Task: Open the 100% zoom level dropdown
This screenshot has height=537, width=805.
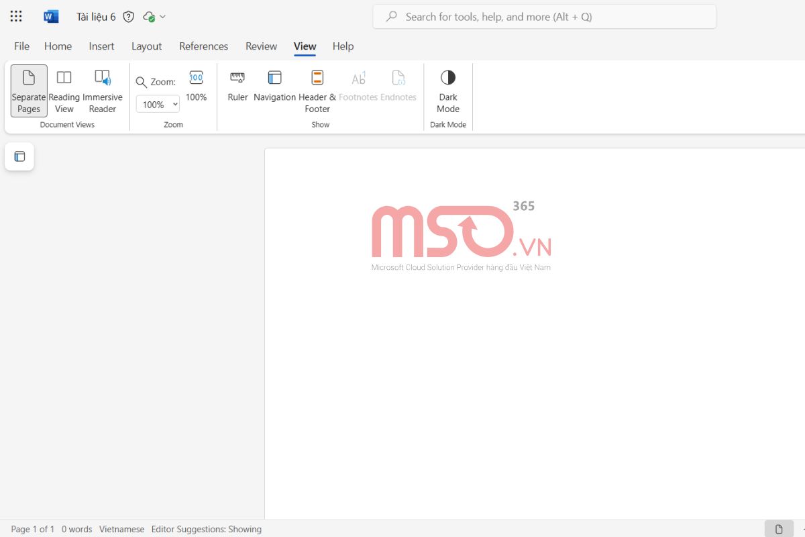Action: 158,104
